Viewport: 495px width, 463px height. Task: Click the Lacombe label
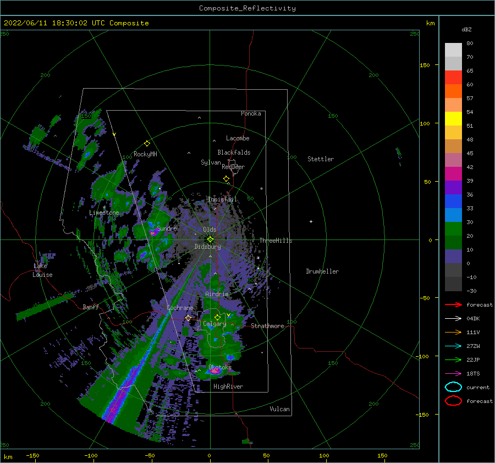[238, 138]
